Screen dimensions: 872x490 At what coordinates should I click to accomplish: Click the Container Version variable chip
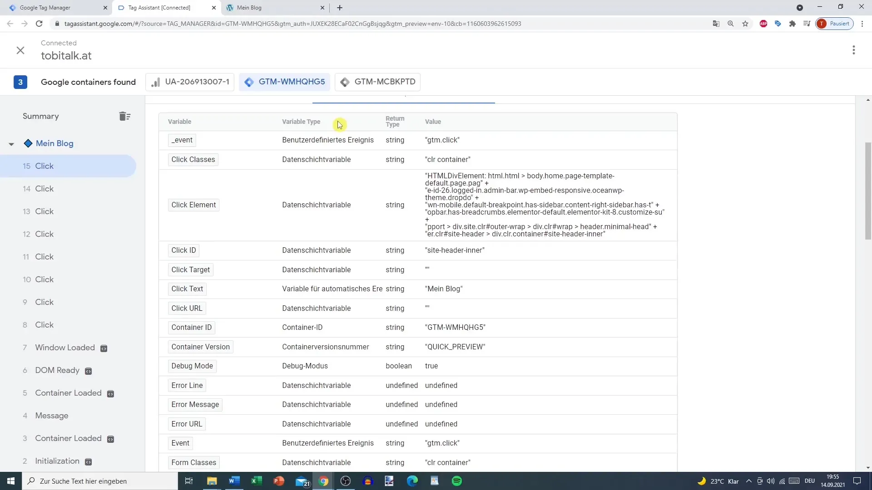pyautogui.click(x=200, y=347)
